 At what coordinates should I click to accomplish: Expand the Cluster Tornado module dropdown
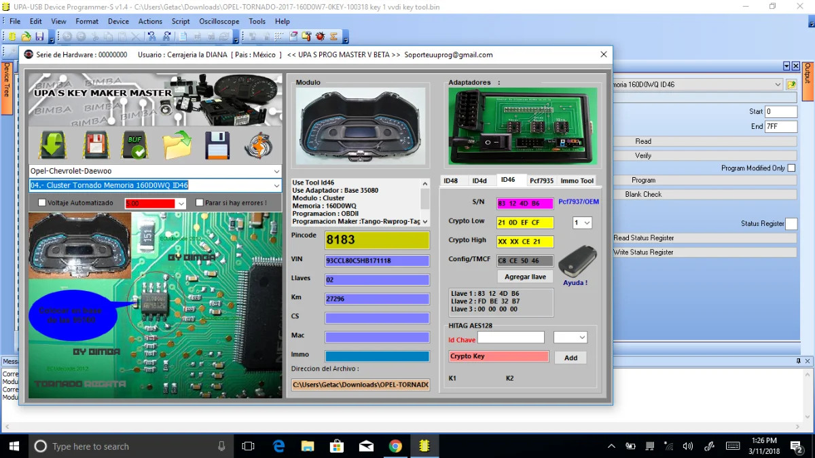[x=276, y=186]
